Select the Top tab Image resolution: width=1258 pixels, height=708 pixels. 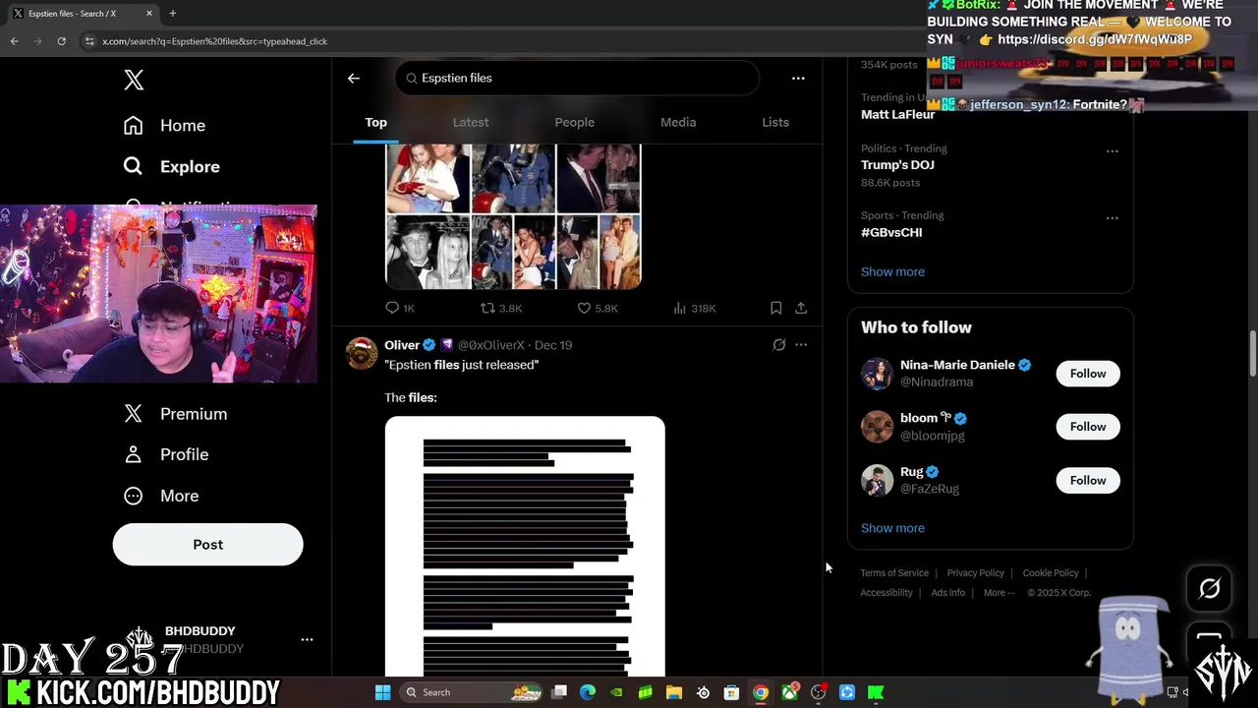click(376, 123)
